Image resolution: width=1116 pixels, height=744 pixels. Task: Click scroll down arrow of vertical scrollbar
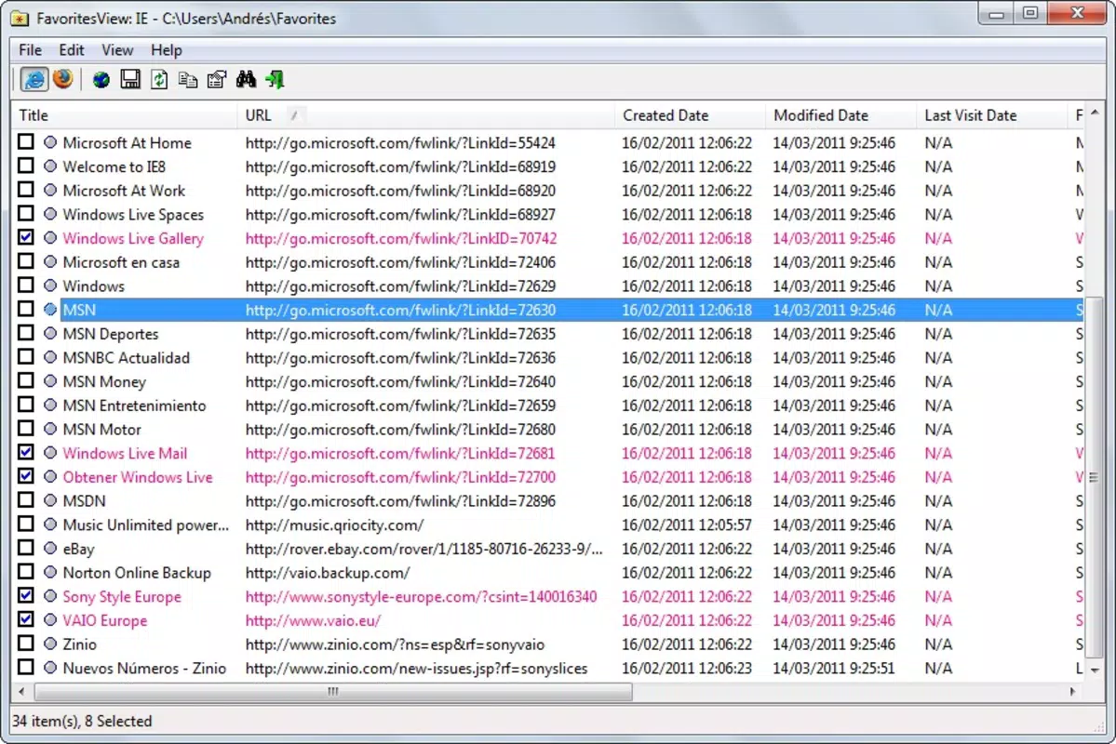(1095, 670)
